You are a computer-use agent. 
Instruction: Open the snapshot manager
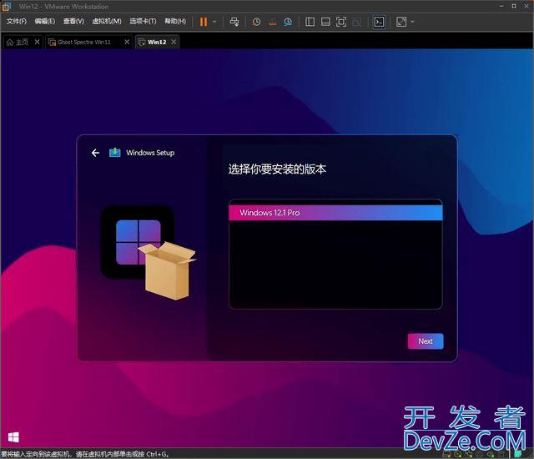(288, 23)
